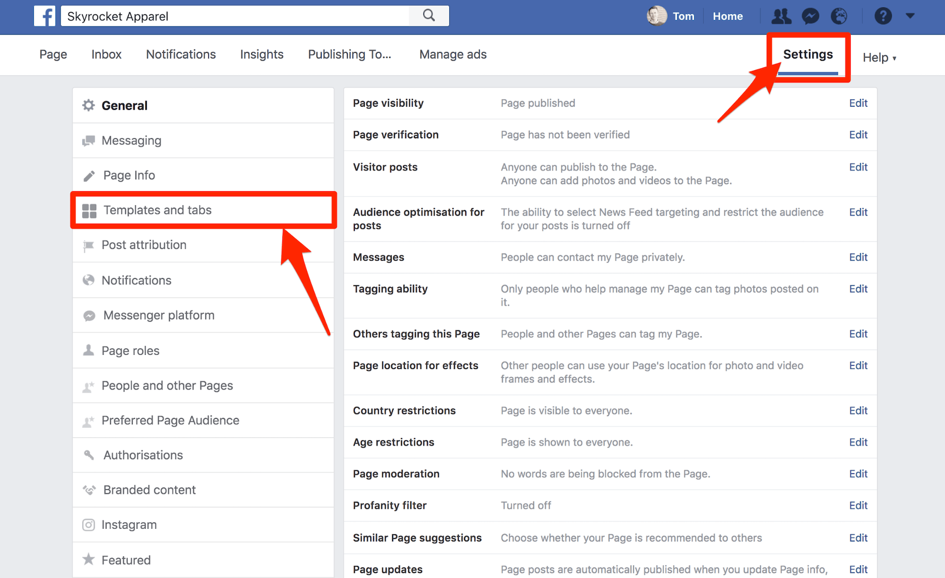Viewport: 945px width, 578px height.
Task: Click the star icon beside Featured
Action: pos(89,559)
